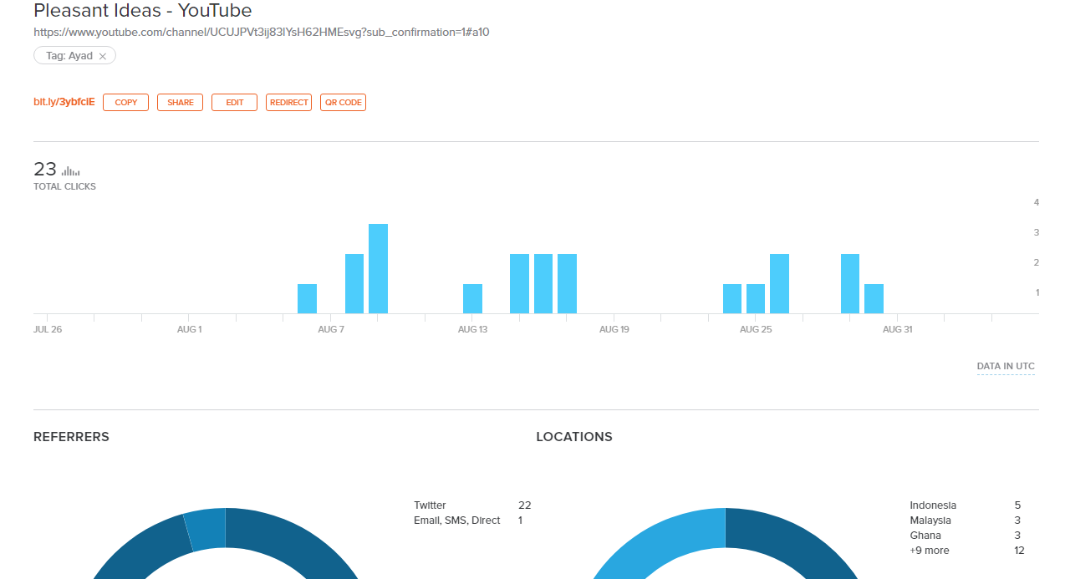Click the AUG 25 axis label

pos(756,329)
